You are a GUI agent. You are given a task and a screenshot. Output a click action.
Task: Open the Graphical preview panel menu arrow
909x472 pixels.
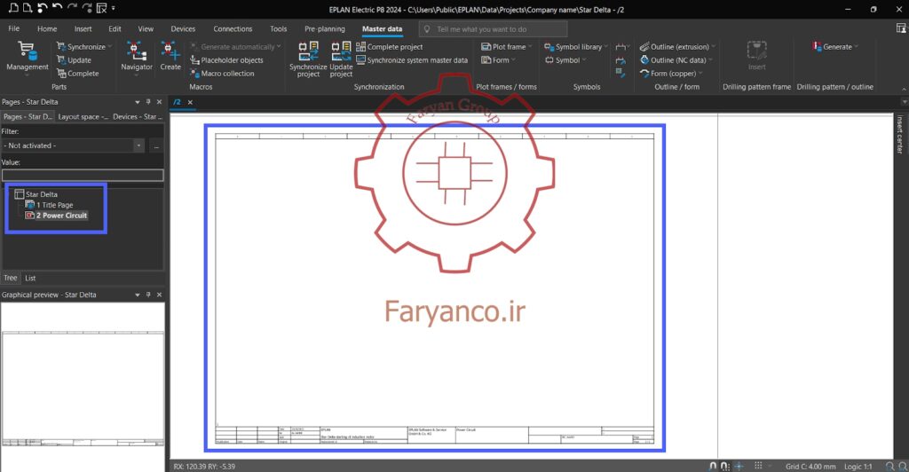(x=138, y=295)
